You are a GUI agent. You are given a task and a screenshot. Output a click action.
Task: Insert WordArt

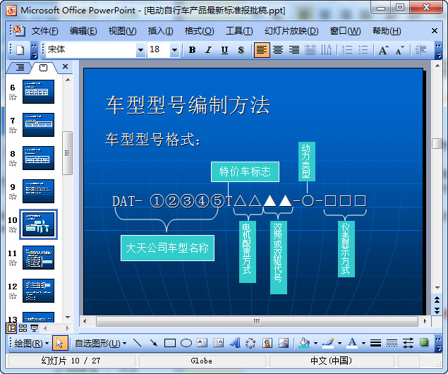tap(234, 343)
